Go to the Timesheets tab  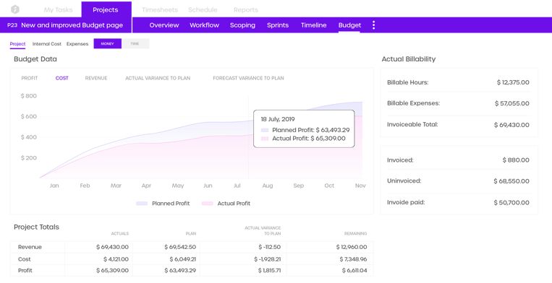click(x=160, y=10)
